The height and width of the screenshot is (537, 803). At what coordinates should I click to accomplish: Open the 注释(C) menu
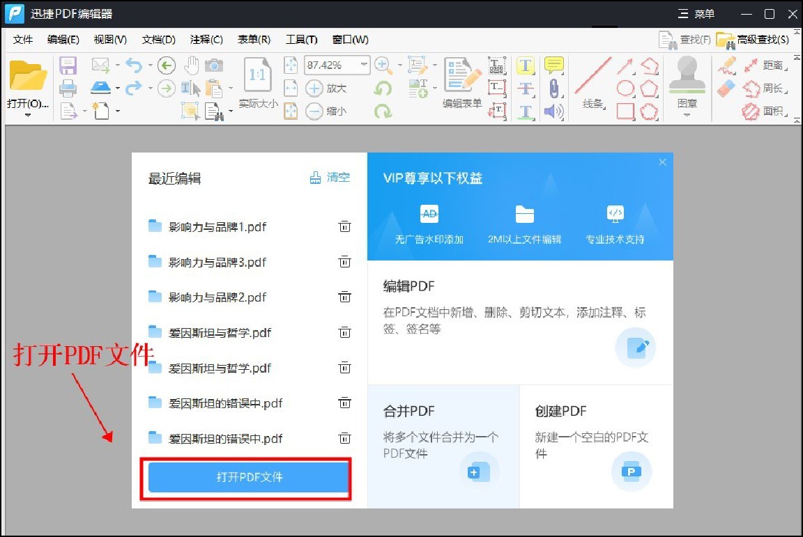tap(206, 40)
